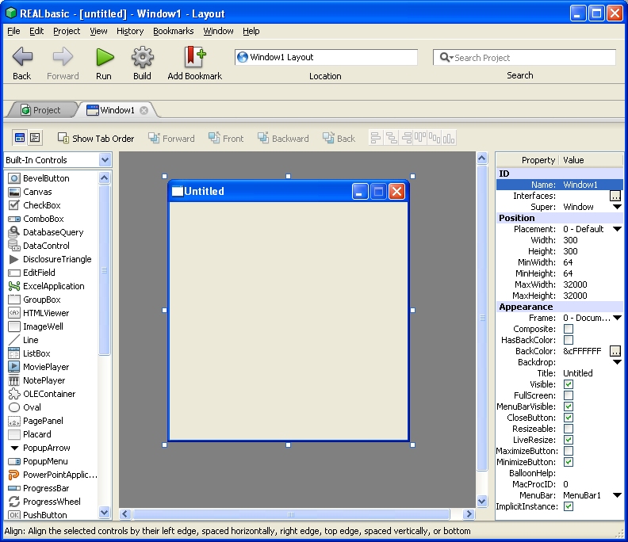The width and height of the screenshot is (628, 542).
Task: Open the File menu
Action: point(13,31)
